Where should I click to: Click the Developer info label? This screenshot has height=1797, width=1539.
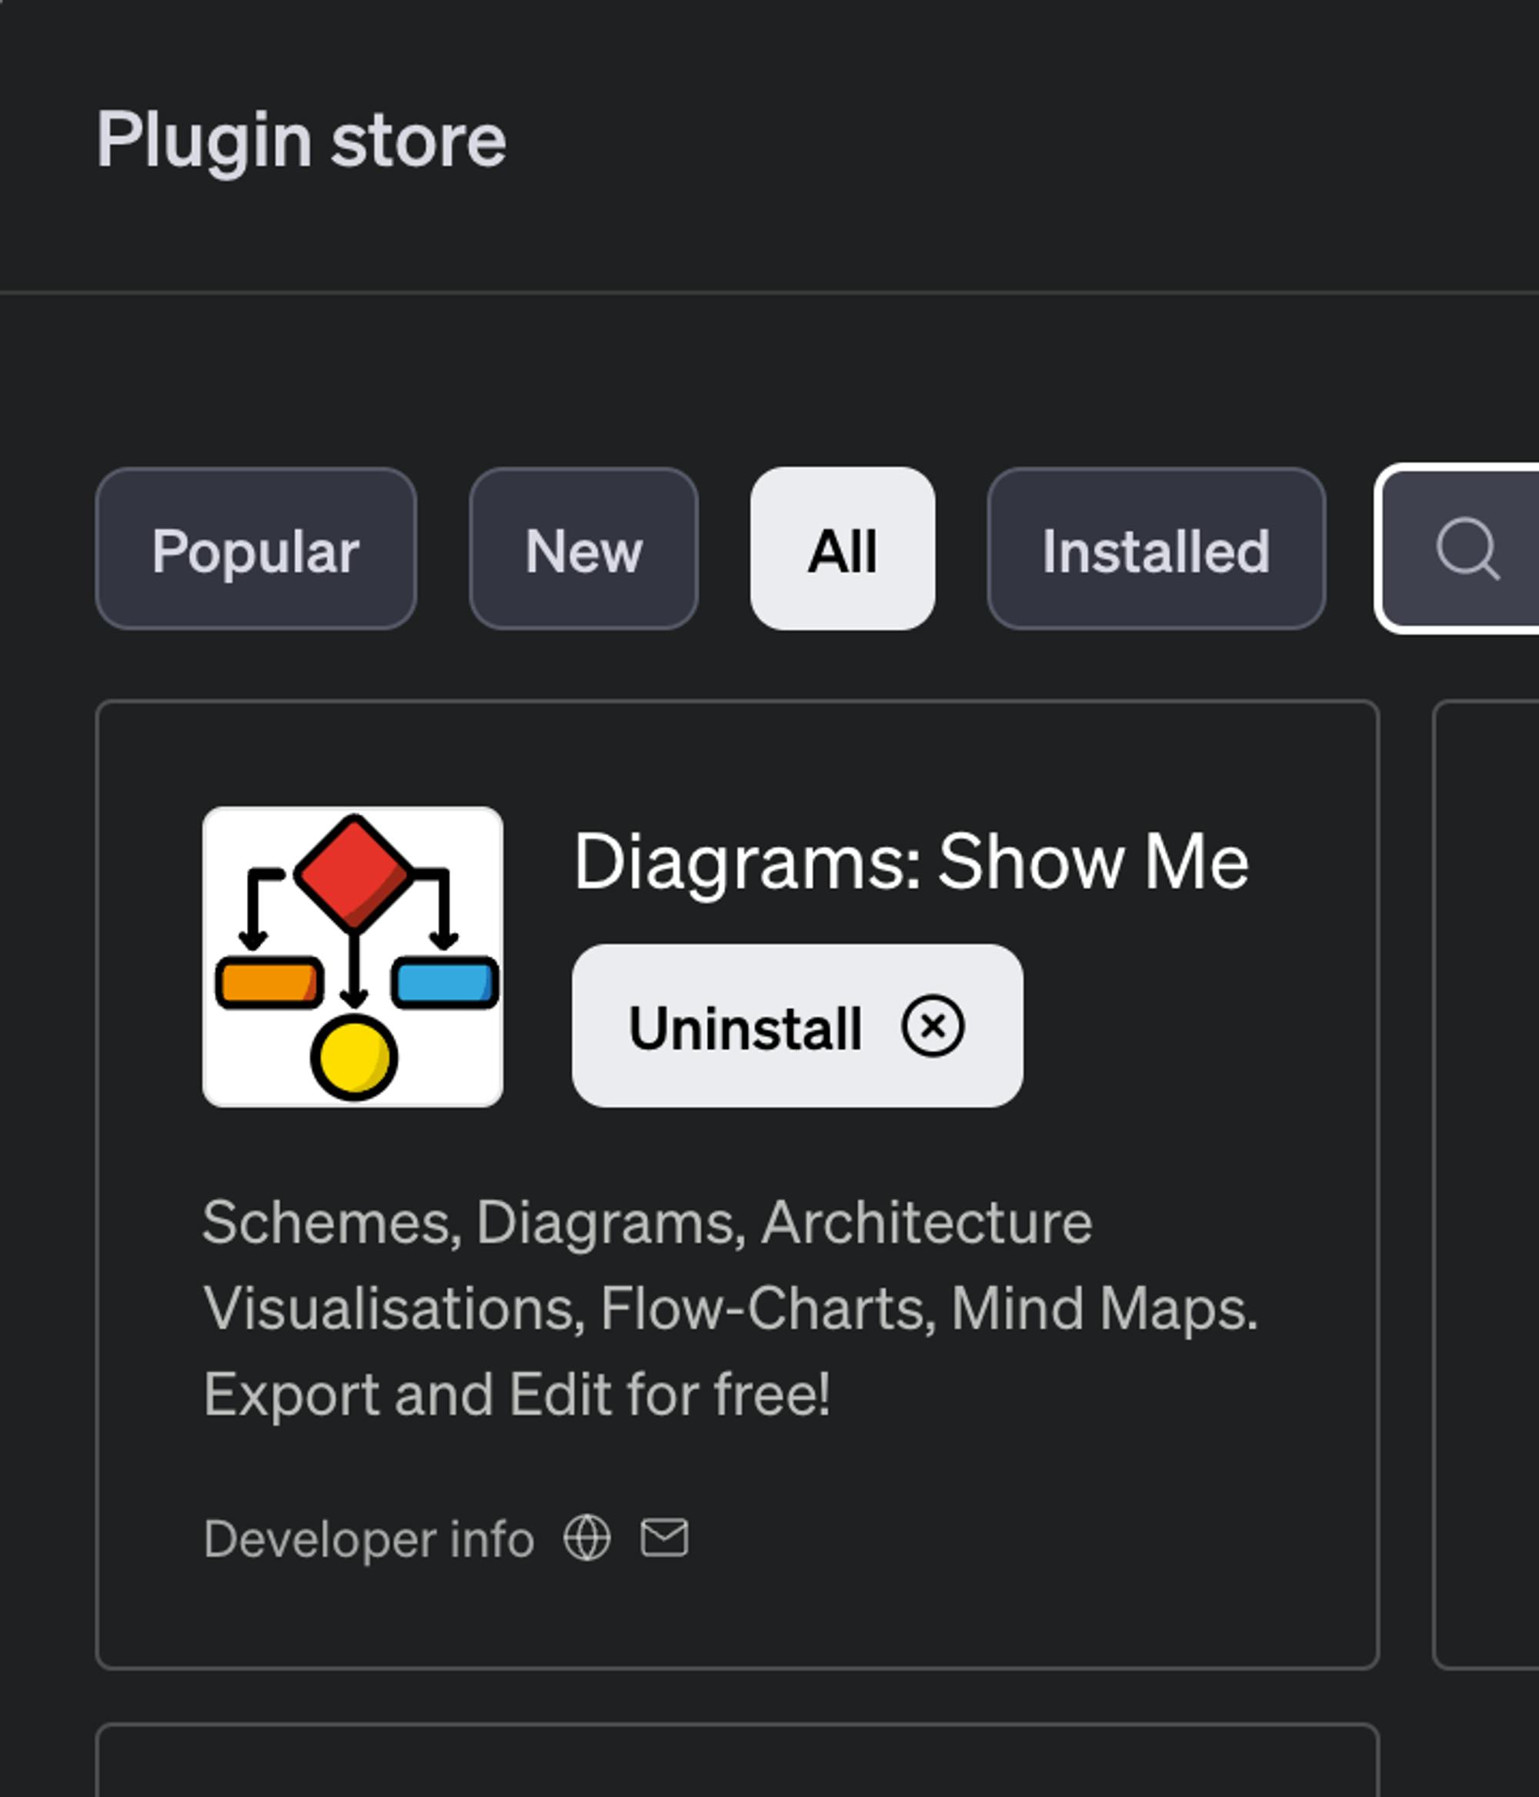369,1539
